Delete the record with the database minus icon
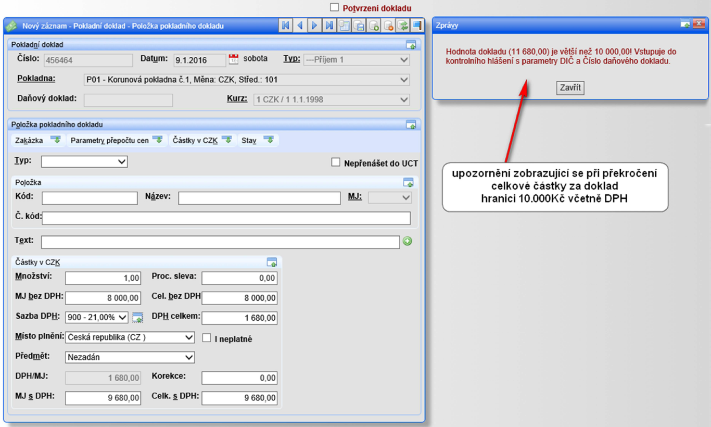711x427 pixels. [388, 26]
